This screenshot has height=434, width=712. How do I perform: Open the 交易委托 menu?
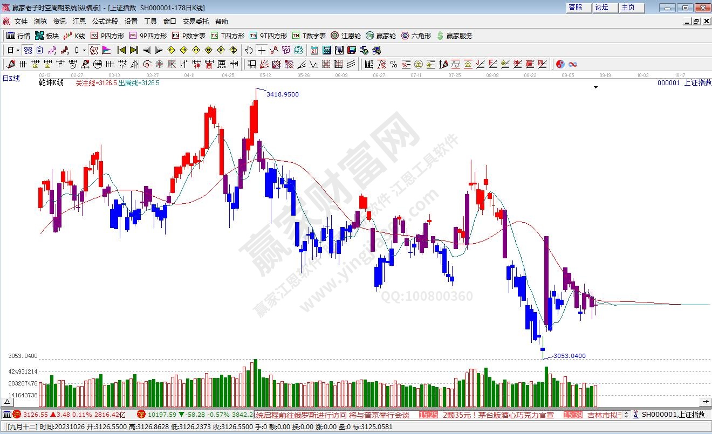(195, 22)
